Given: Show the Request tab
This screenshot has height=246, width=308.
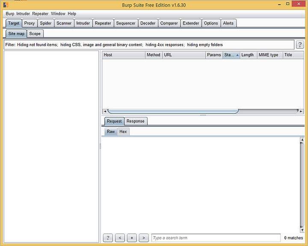Looking at the screenshot, I should [114, 121].
